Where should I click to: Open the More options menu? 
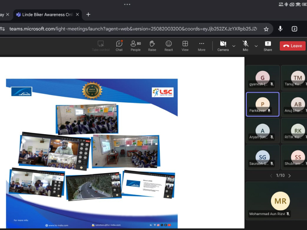coord(201,46)
